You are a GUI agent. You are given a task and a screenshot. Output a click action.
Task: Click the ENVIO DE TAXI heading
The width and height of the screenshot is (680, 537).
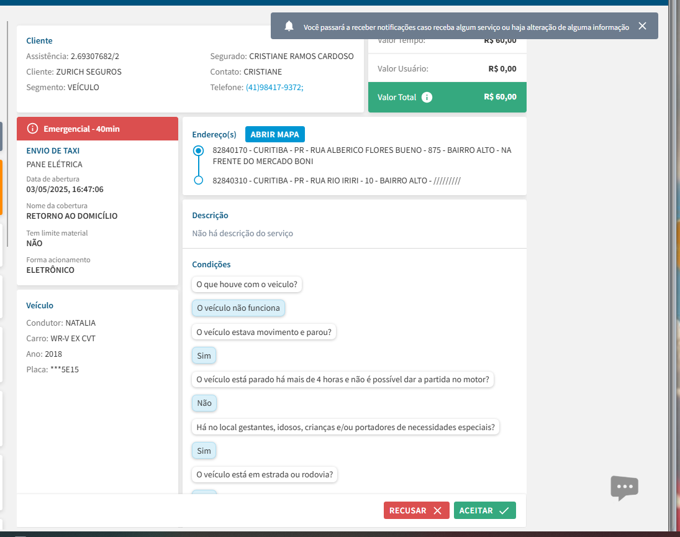coord(53,150)
